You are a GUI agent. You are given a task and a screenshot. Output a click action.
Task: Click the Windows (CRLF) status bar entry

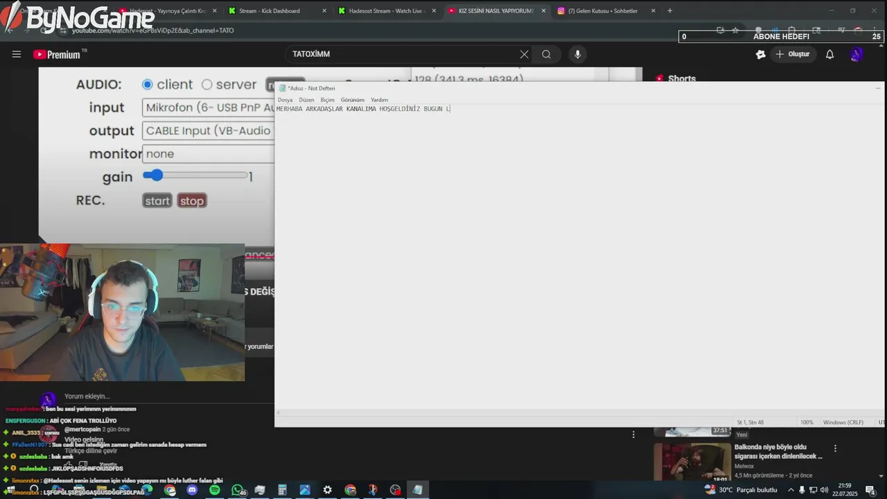(843, 422)
